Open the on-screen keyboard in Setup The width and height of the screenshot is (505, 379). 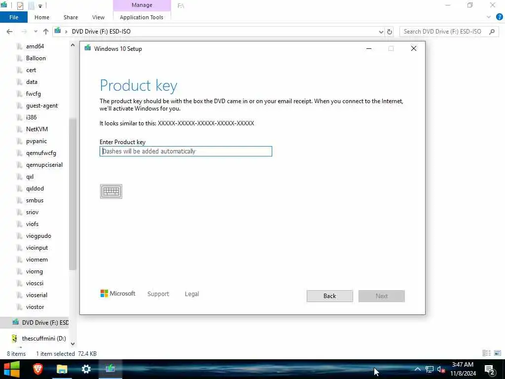111,191
